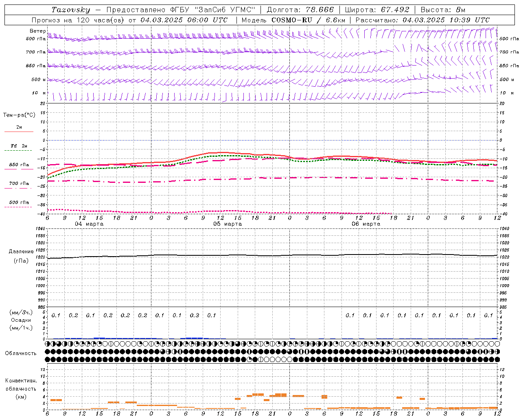This screenshot has width=521, height=417.
Task: Click the longitude value "Долгота: 78.666"
Action: coord(300,10)
